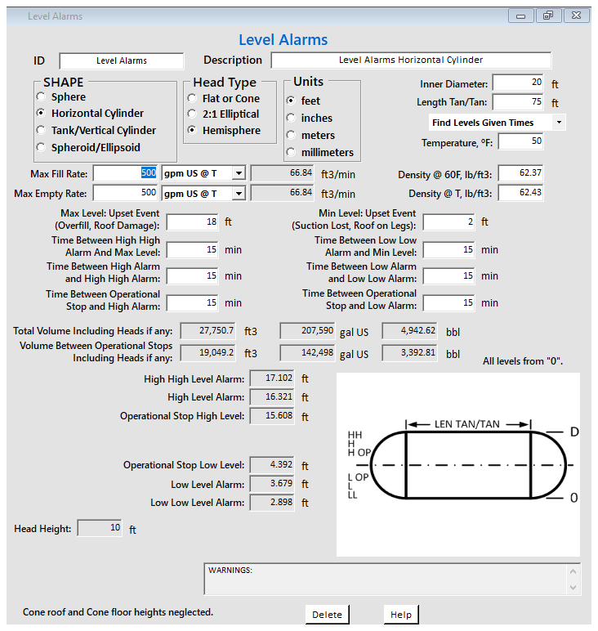Edit the Temperature field

coord(520,141)
